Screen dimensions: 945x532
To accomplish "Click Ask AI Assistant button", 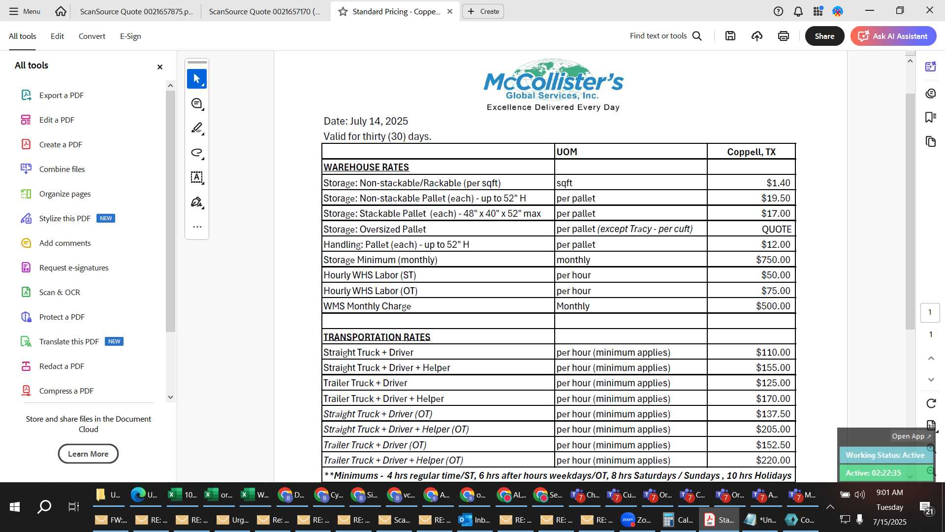I will [893, 36].
